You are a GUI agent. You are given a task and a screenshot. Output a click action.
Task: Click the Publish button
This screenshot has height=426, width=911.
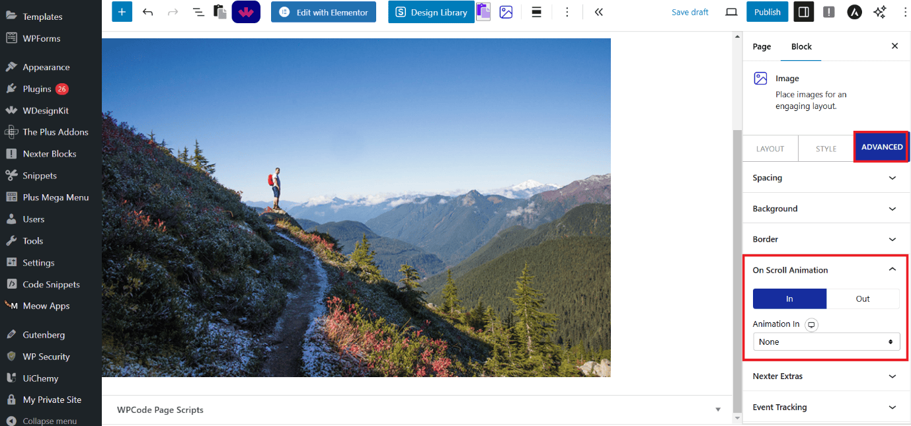[x=767, y=12]
